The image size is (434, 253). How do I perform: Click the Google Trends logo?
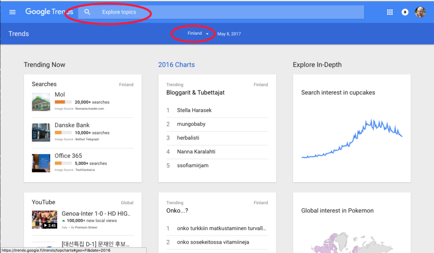tap(49, 12)
